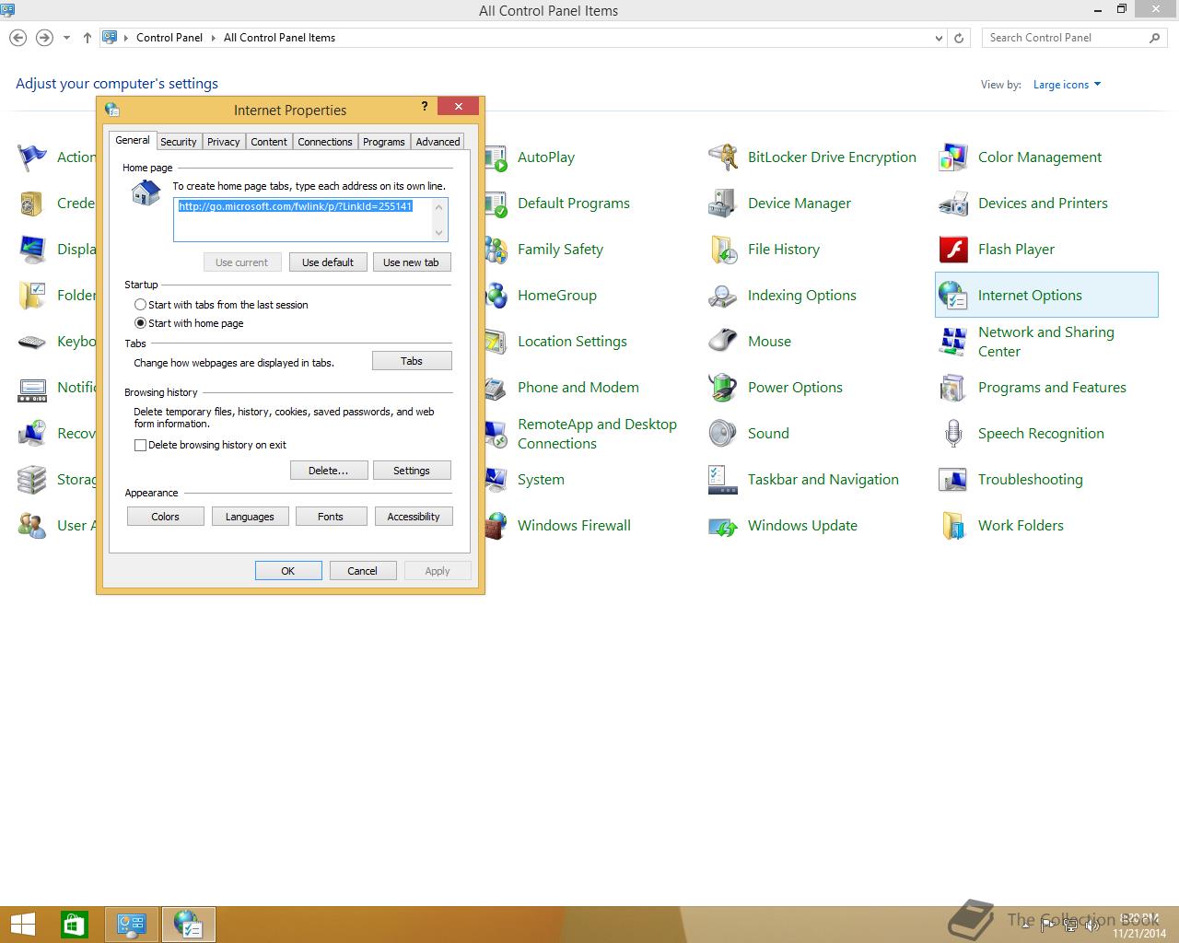
Task: Switch to the Connections tab
Action: [x=325, y=142]
